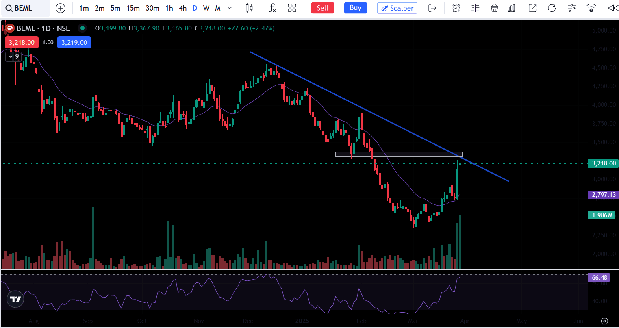Click the 1.986M volume label
This screenshot has height=328, width=619.
coord(602,215)
